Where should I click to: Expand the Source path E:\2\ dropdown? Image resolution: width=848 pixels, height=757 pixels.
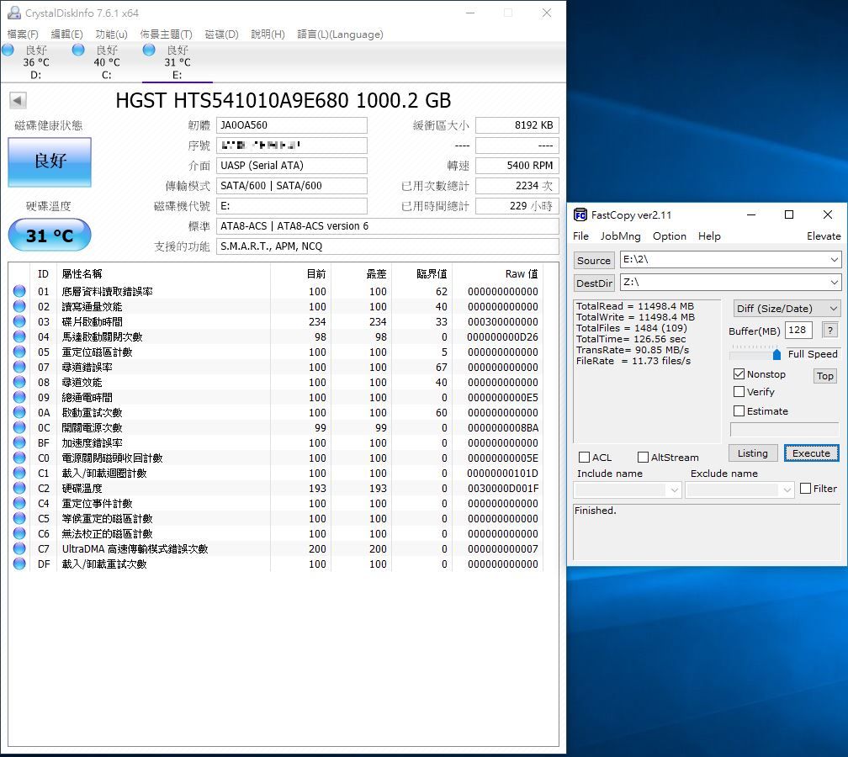tap(835, 260)
